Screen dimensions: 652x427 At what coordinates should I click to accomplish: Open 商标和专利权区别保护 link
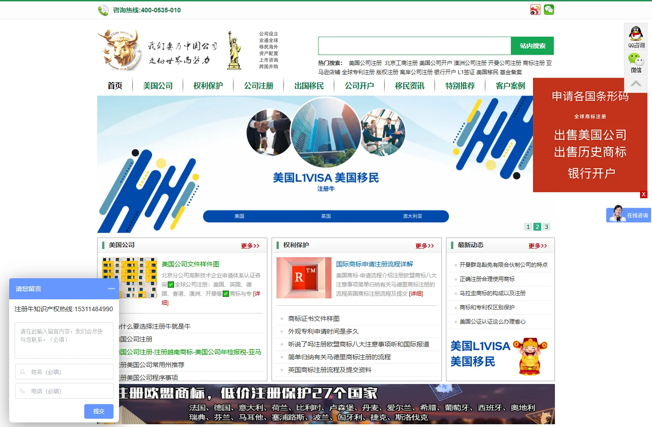(x=487, y=308)
